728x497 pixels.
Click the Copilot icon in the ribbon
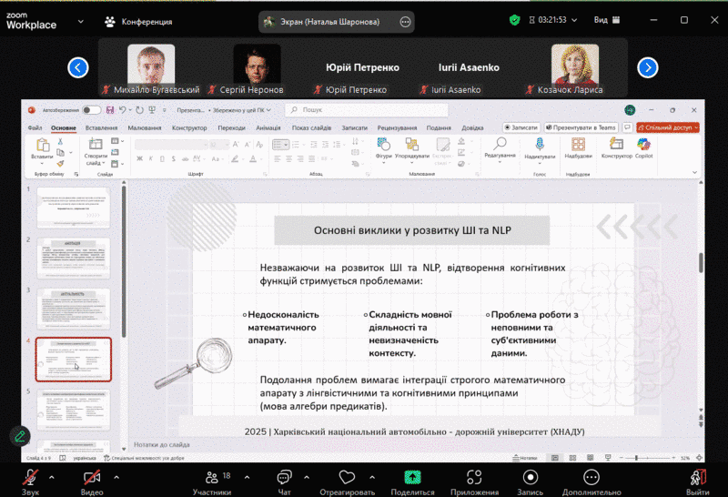(x=644, y=146)
